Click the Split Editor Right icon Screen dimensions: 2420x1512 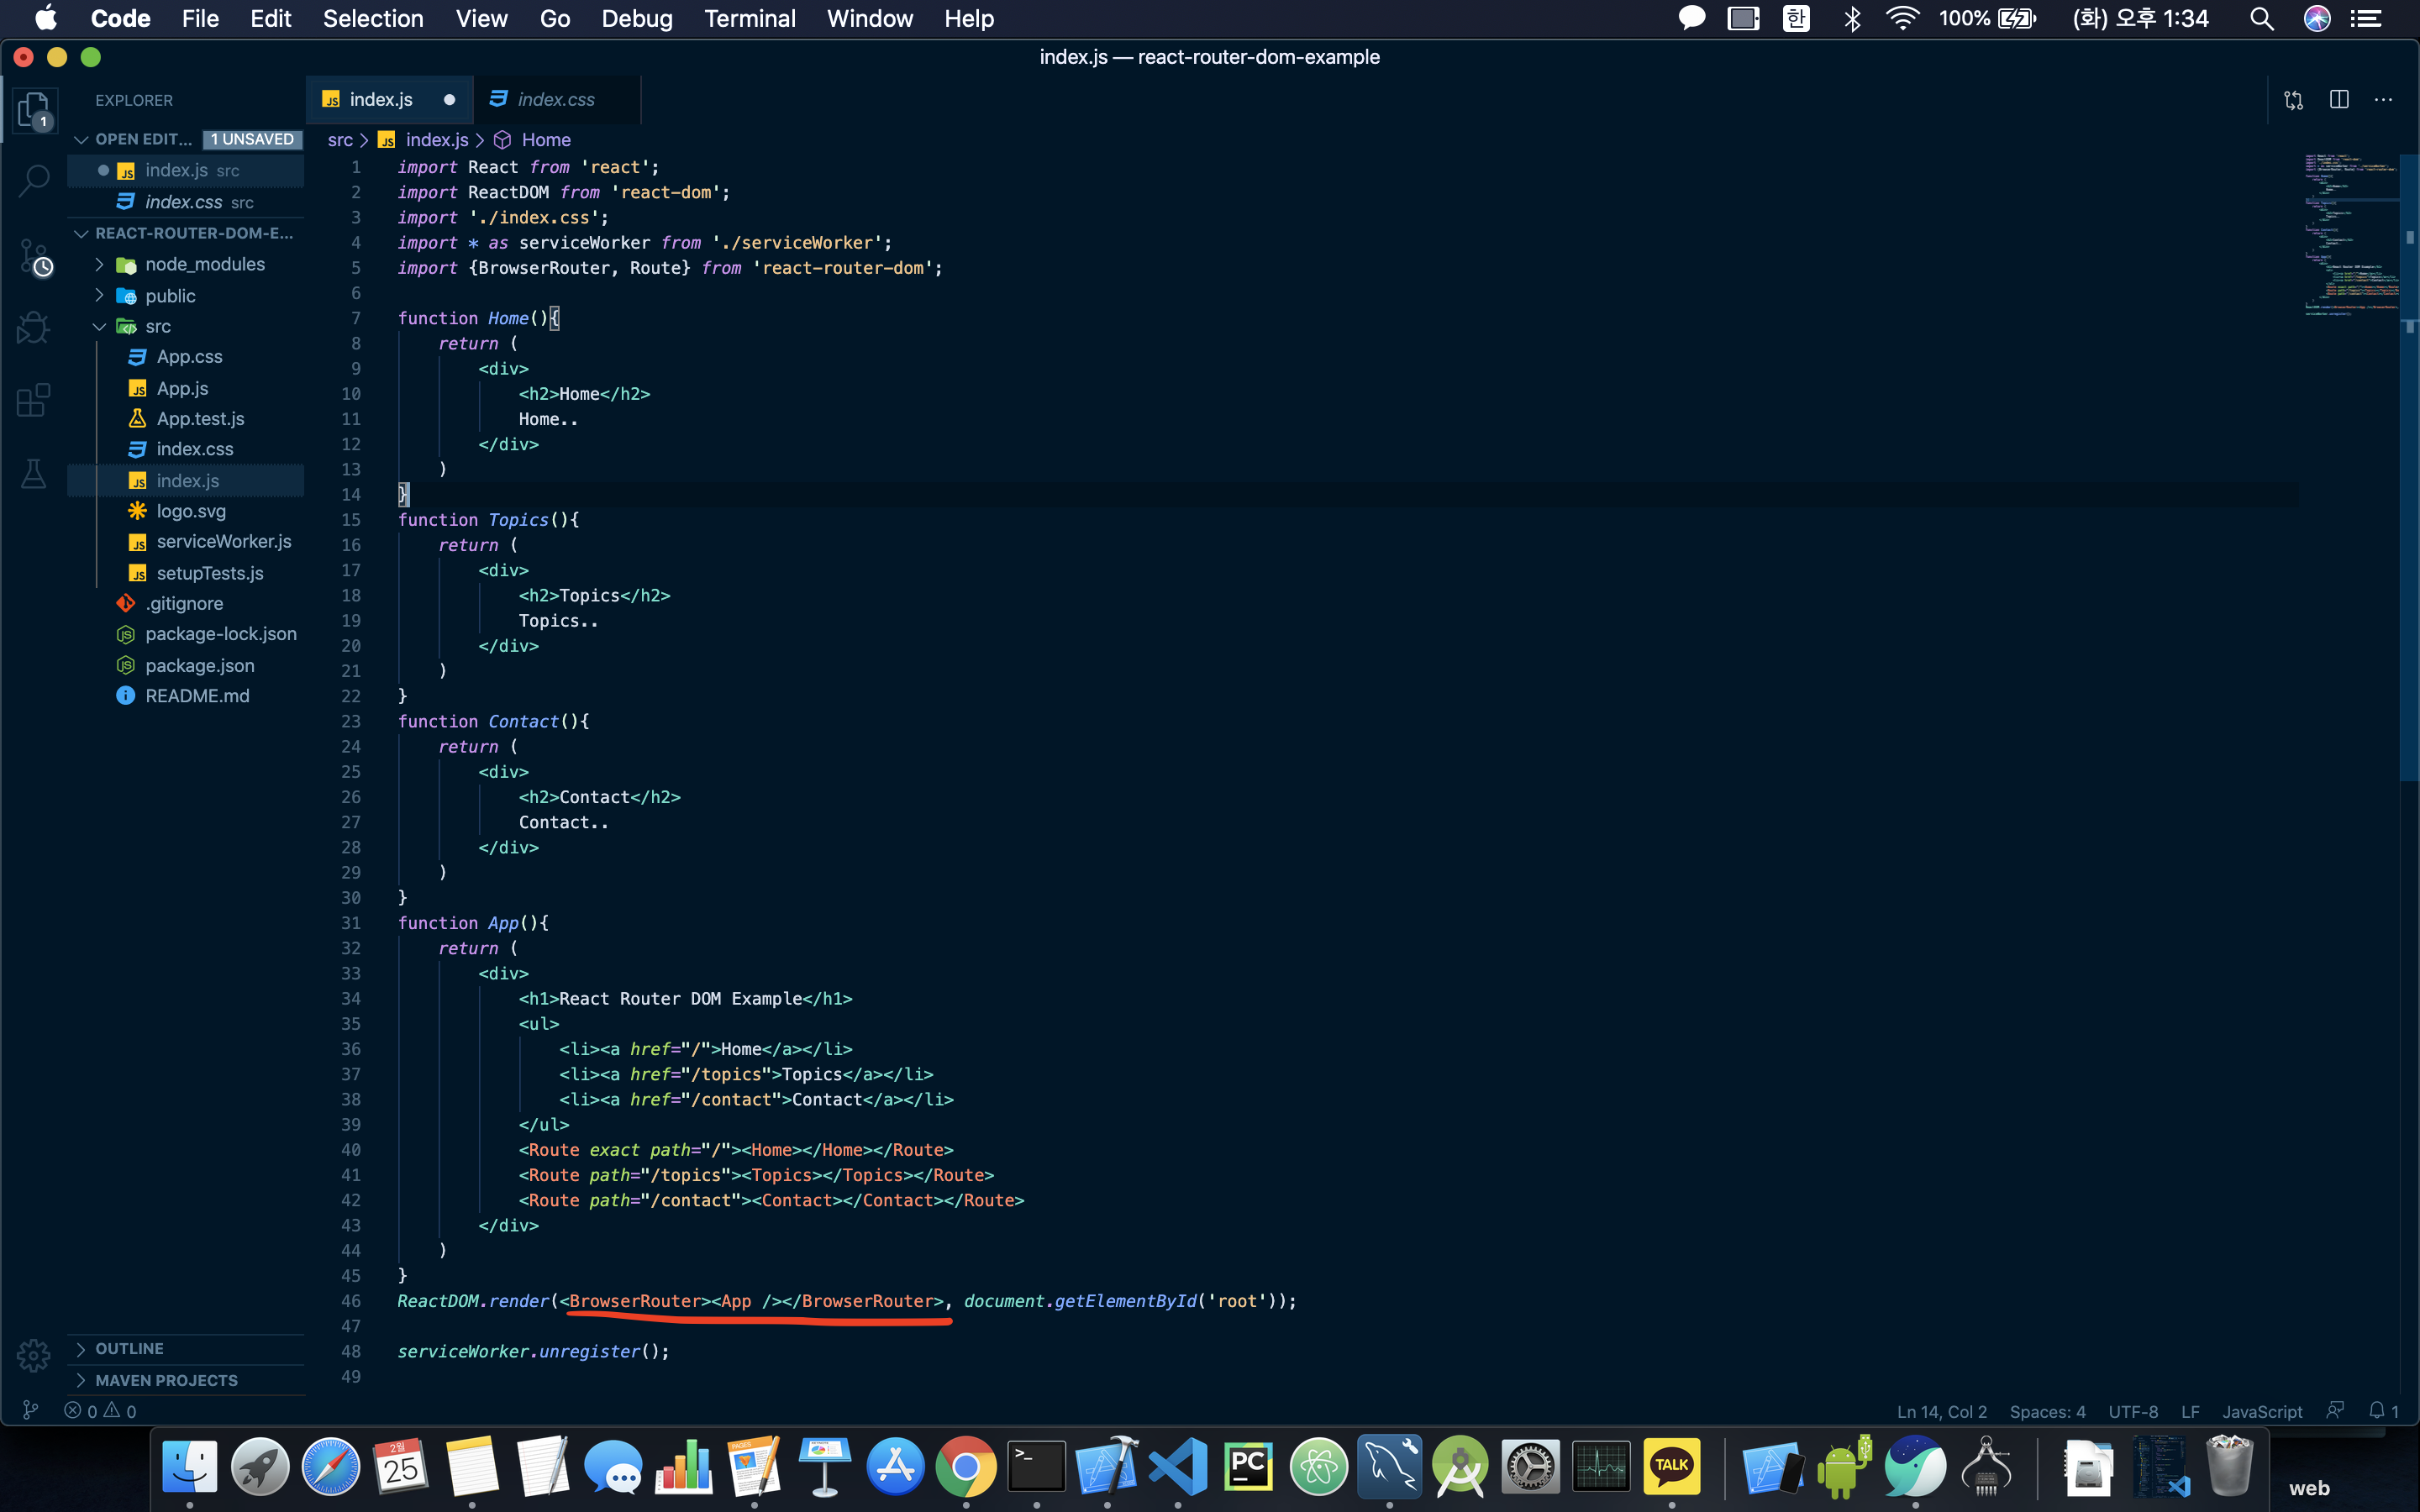click(x=2339, y=99)
